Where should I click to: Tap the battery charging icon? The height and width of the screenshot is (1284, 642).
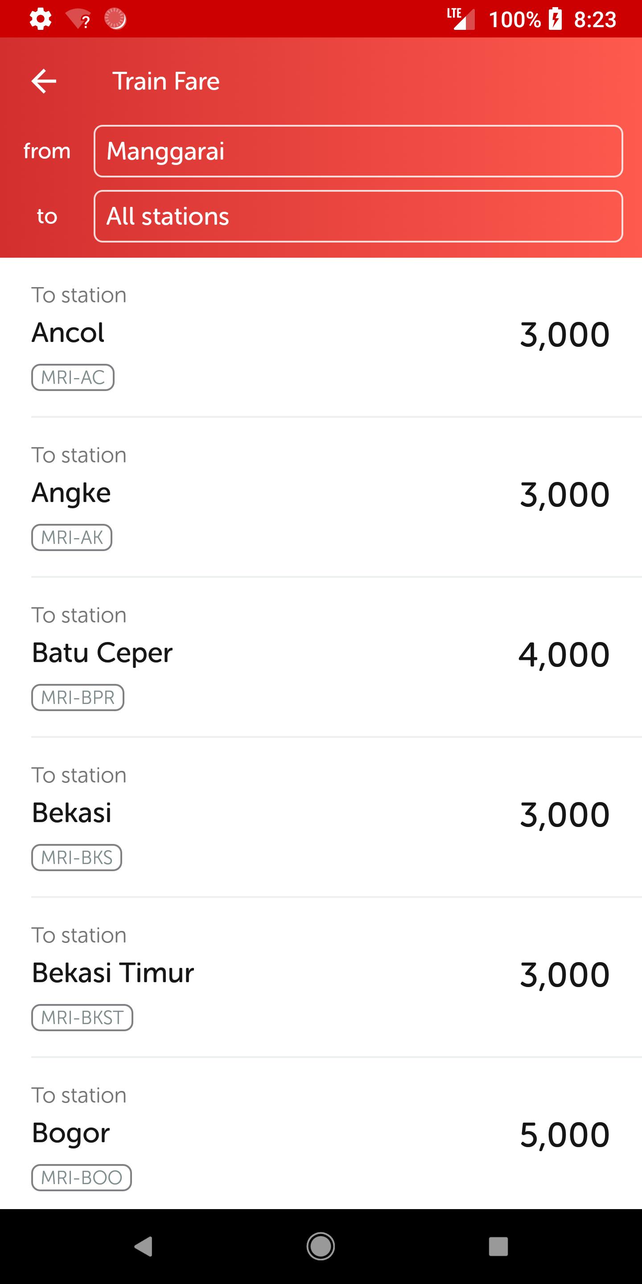(555, 20)
